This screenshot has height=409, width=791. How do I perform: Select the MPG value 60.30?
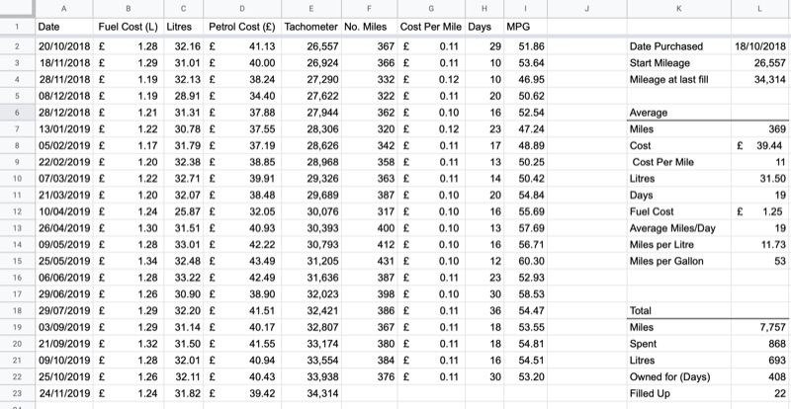point(525,261)
